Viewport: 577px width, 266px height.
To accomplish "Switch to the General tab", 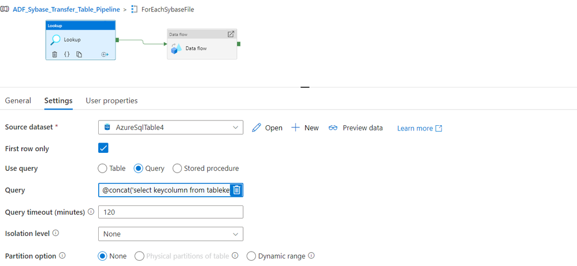I will [18, 100].
